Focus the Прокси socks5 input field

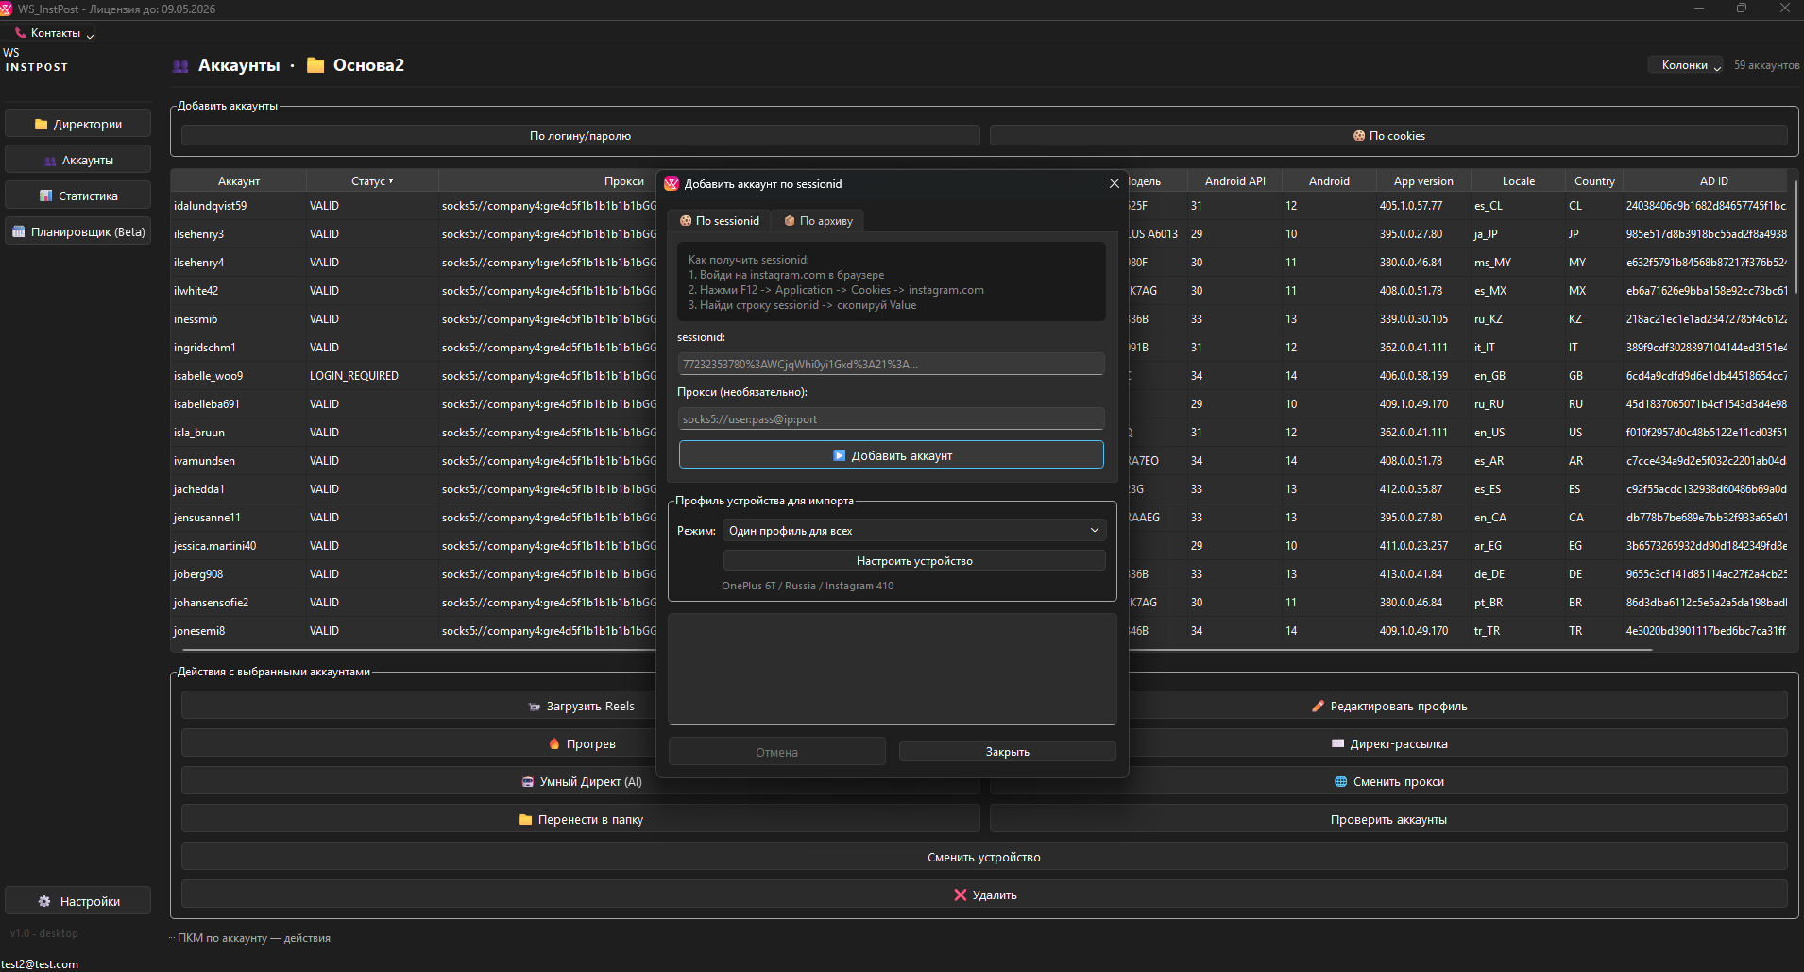point(891,419)
